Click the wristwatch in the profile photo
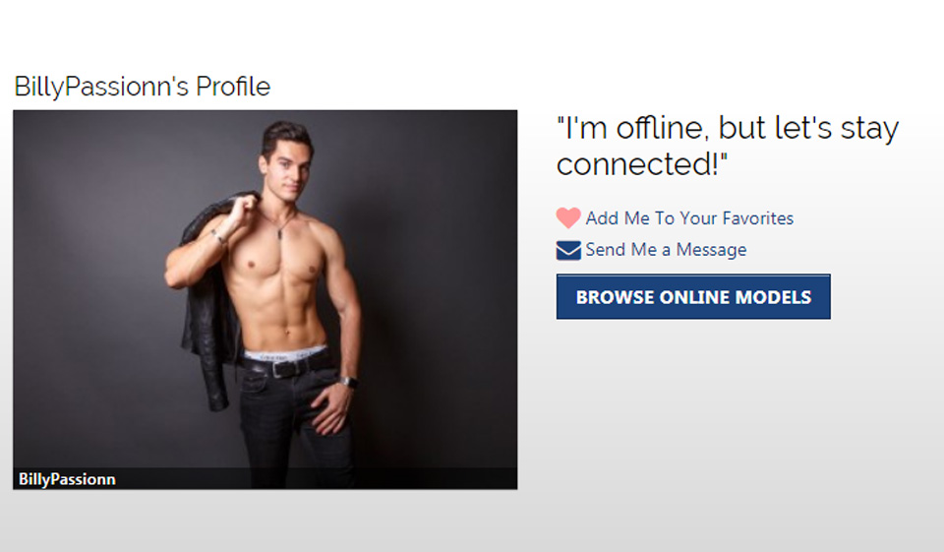The height and width of the screenshot is (552, 944). click(348, 382)
